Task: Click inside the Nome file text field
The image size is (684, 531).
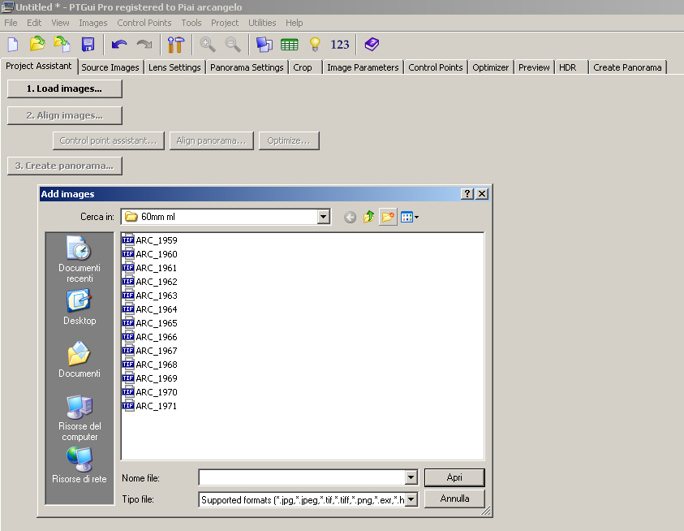Action: [302, 477]
